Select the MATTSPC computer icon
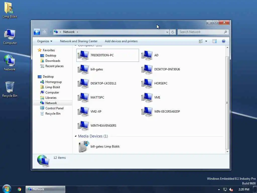The height and width of the screenshot is (193, 257). coord(83,98)
